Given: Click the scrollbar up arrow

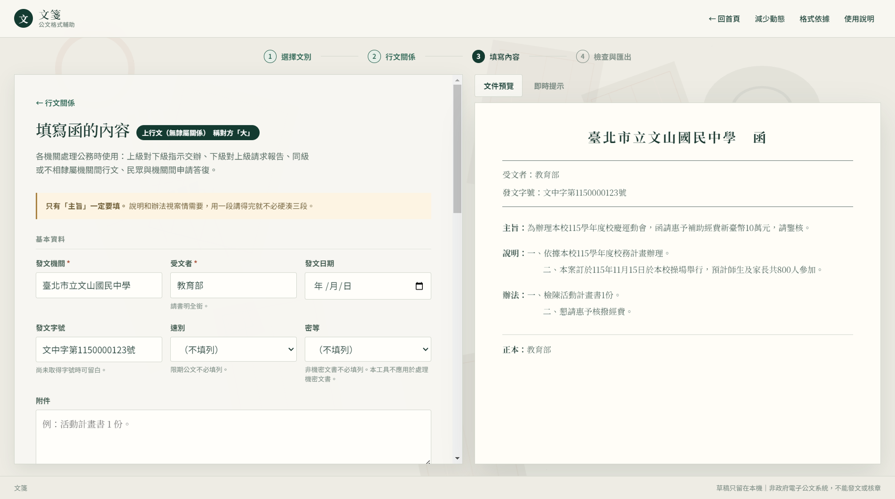Looking at the screenshot, I should pyautogui.click(x=457, y=80).
